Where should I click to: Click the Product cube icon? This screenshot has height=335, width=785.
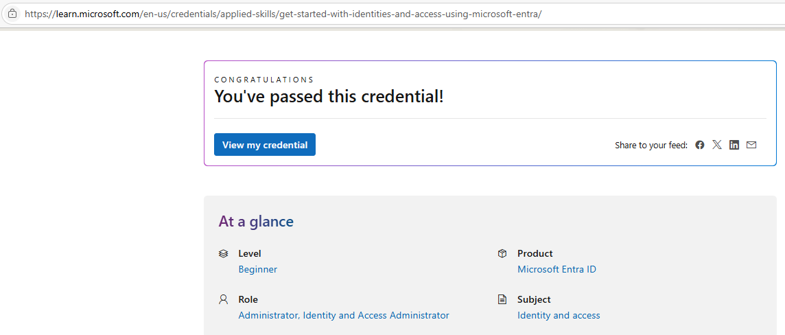tap(502, 253)
